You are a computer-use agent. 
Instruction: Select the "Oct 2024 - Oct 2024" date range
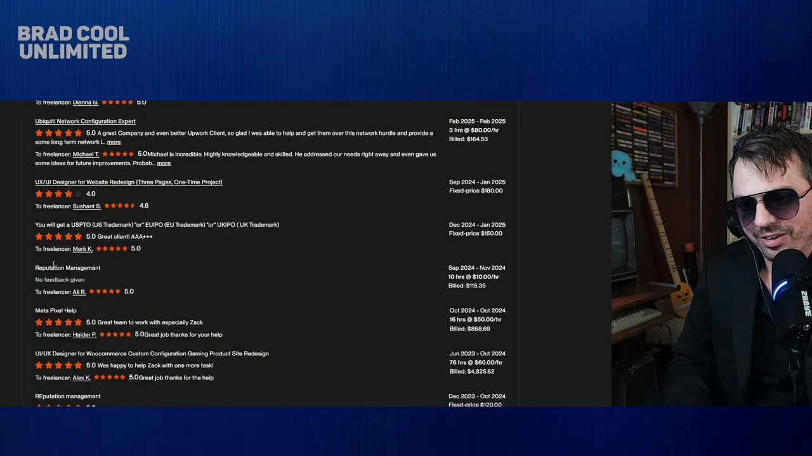point(478,311)
